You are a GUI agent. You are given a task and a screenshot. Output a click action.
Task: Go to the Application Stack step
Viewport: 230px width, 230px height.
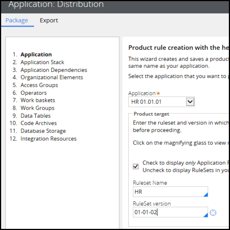pos(42,62)
